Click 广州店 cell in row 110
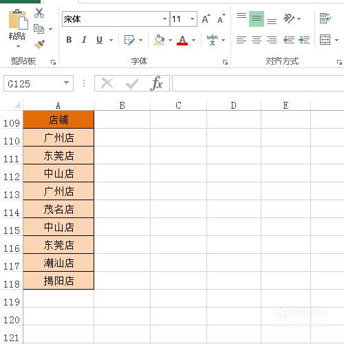This screenshot has height=344, width=344. (x=58, y=138)
